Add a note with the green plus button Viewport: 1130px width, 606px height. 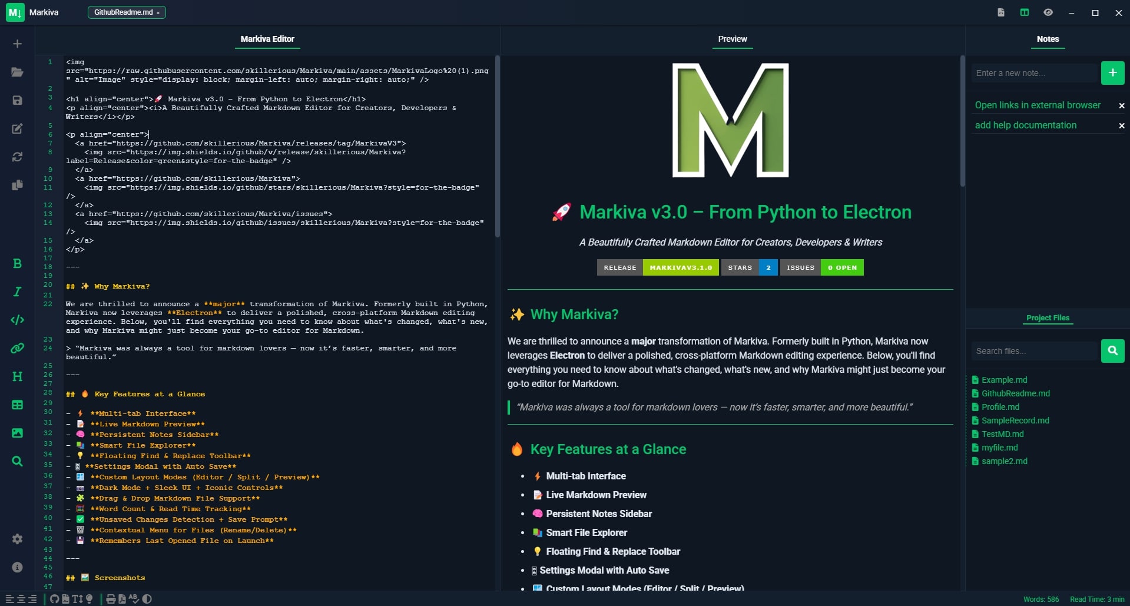[1112, 73]
